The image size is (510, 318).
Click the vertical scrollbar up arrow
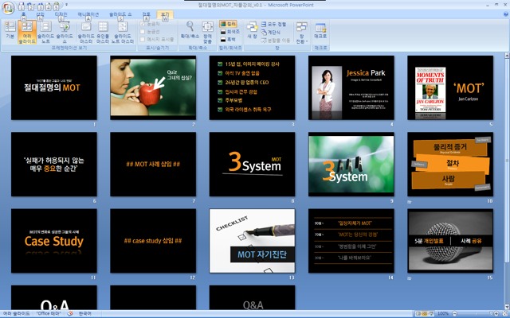coord(507,56)
